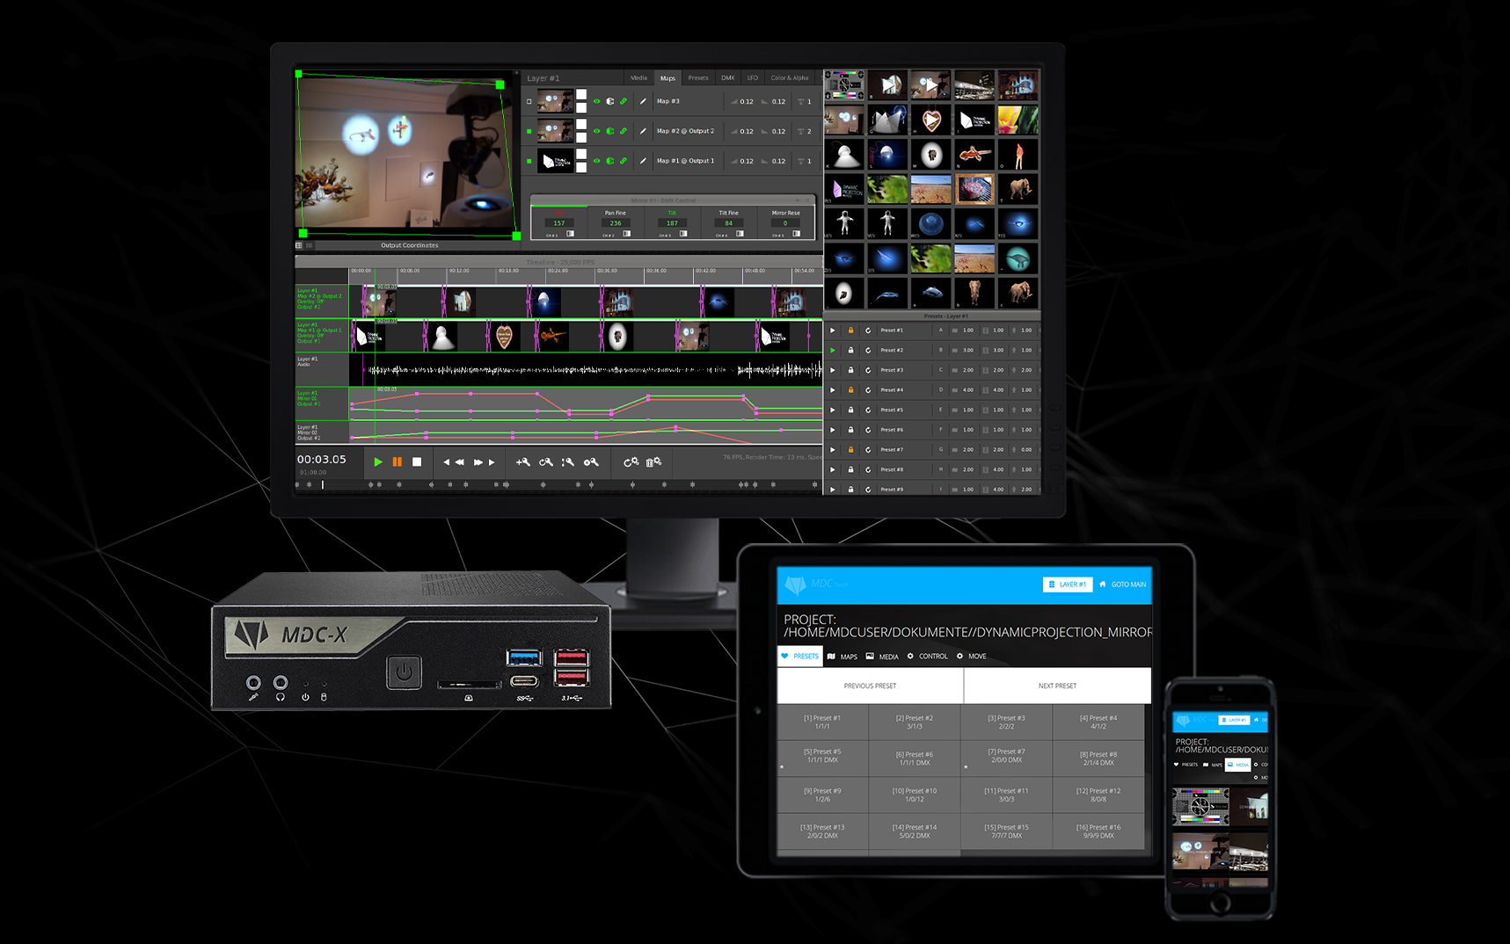Open the Media tab of Layer #1

(638, 78)
